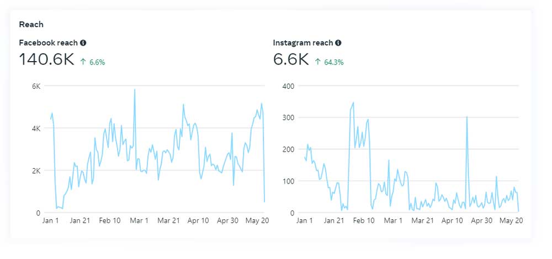Click the Jan 1 label on Facebook chart
Image resolution: width=552 pixels, height=259 pixels.
point(51,221)
